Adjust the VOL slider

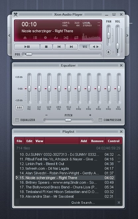(117, 41)
